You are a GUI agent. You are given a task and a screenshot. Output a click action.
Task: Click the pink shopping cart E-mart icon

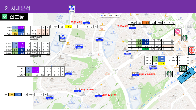(x=178, y=32)
